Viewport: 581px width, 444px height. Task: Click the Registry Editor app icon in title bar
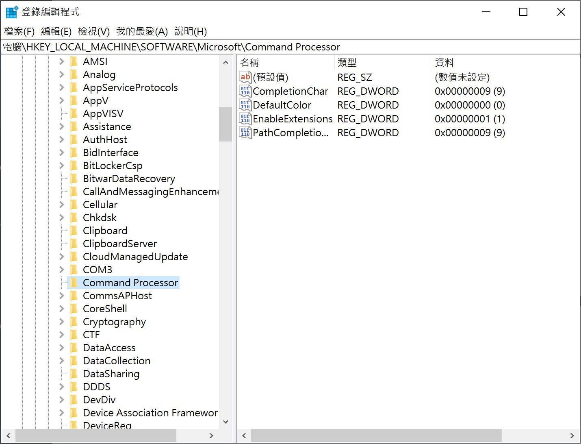tap(12, 12)
